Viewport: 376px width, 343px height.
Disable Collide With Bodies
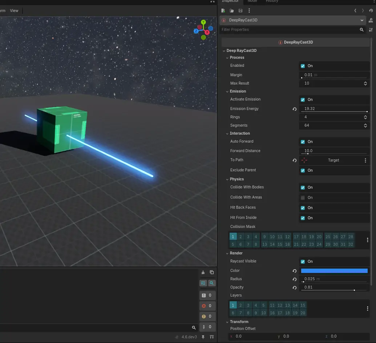(303, 187)
